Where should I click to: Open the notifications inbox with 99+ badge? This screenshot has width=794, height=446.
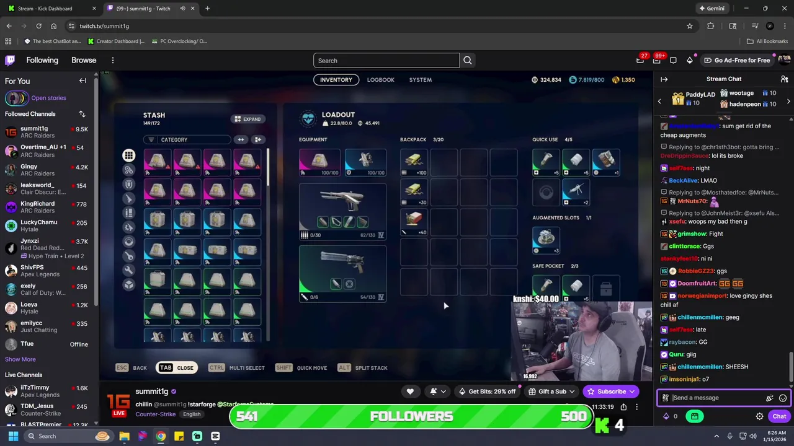click(657, 60)
